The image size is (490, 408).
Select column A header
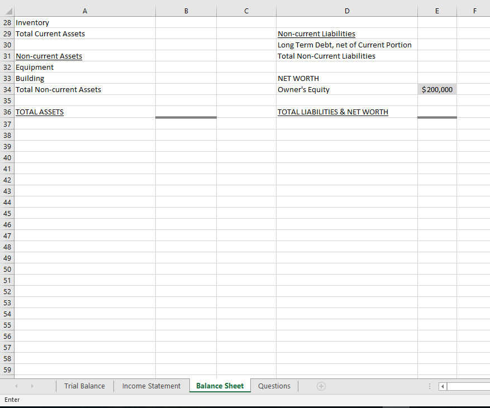[84, 11]
